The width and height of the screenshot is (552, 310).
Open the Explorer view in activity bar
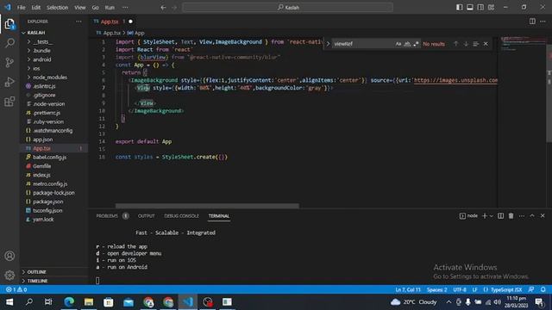9,24
